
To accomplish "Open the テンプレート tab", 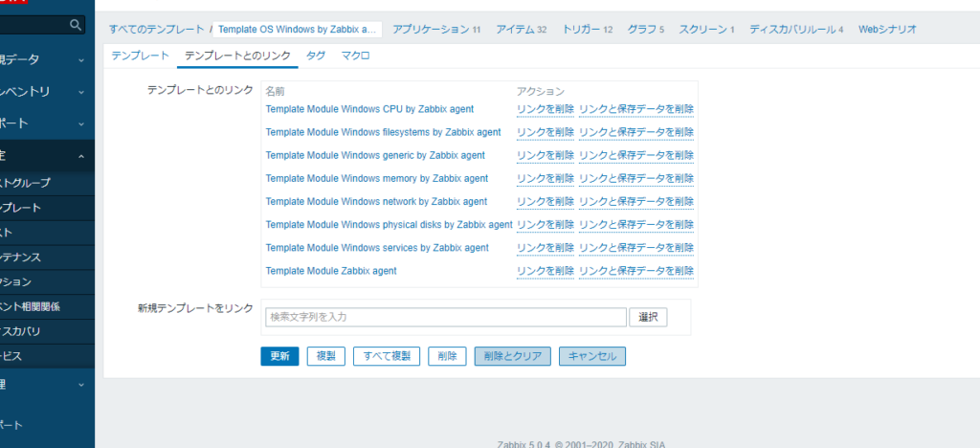I will pos(140,56).
